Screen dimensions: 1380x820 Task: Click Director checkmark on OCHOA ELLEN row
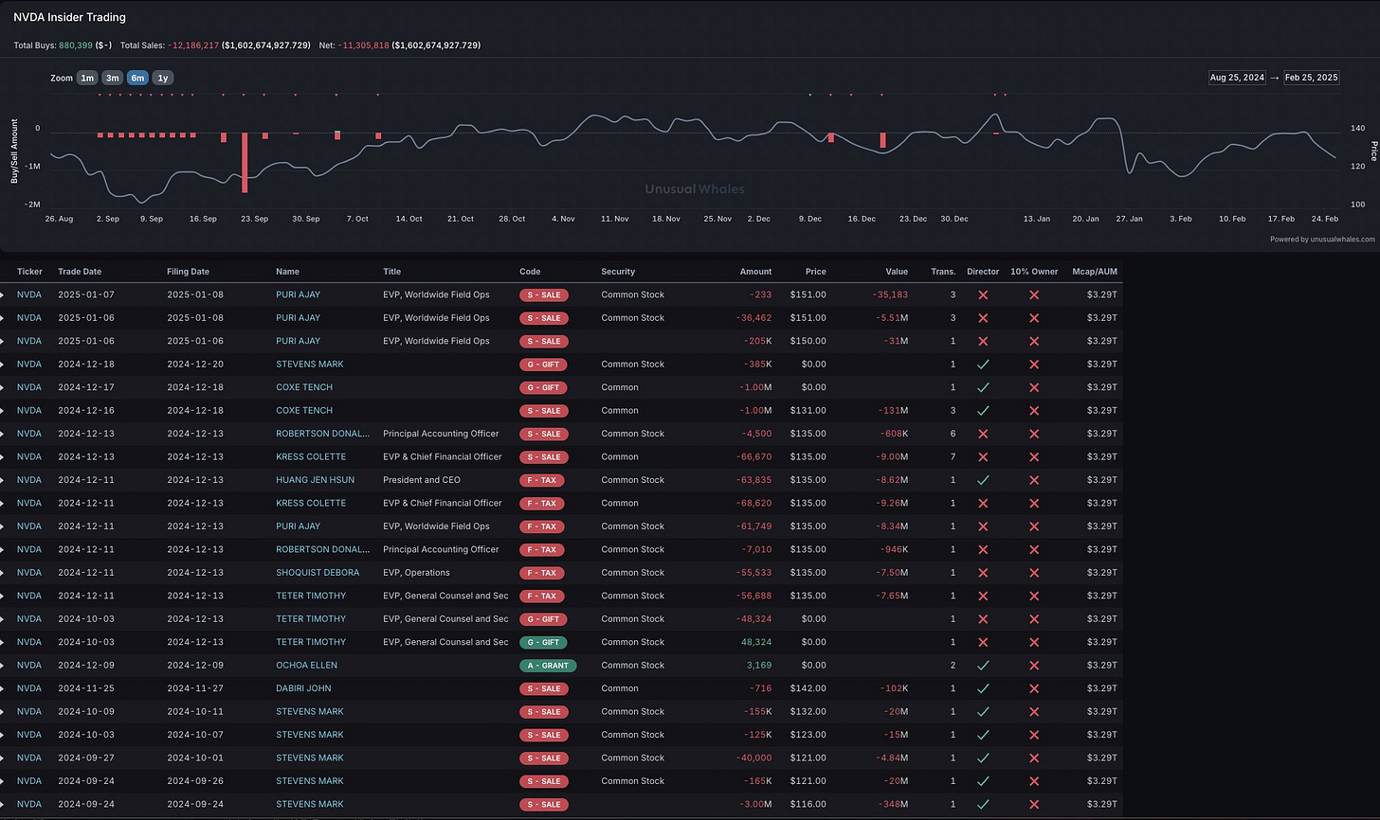(x=983, y=665)
